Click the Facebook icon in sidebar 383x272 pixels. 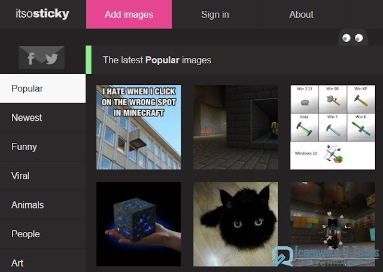[x=31, y=59]
